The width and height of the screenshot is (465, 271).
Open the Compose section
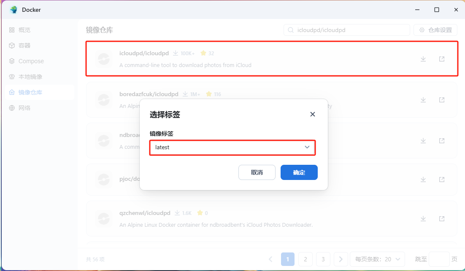coord(27,61)
